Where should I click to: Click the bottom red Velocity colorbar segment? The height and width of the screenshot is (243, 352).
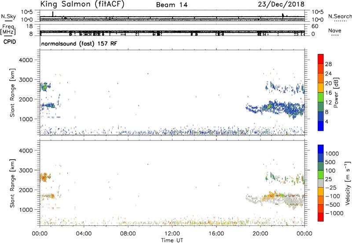(321, 217)
